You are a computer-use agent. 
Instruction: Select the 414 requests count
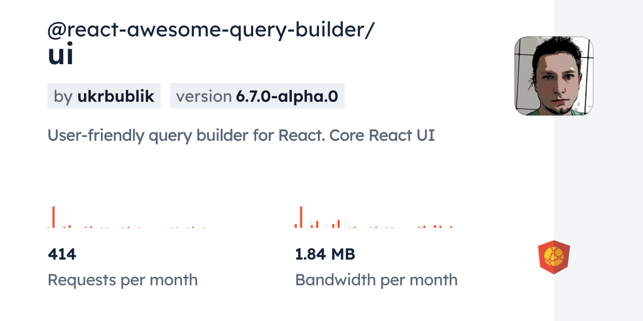[x=62, y=254]
